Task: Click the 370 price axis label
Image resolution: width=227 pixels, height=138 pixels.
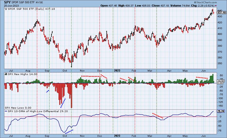Action: click(x=220, y=52)
